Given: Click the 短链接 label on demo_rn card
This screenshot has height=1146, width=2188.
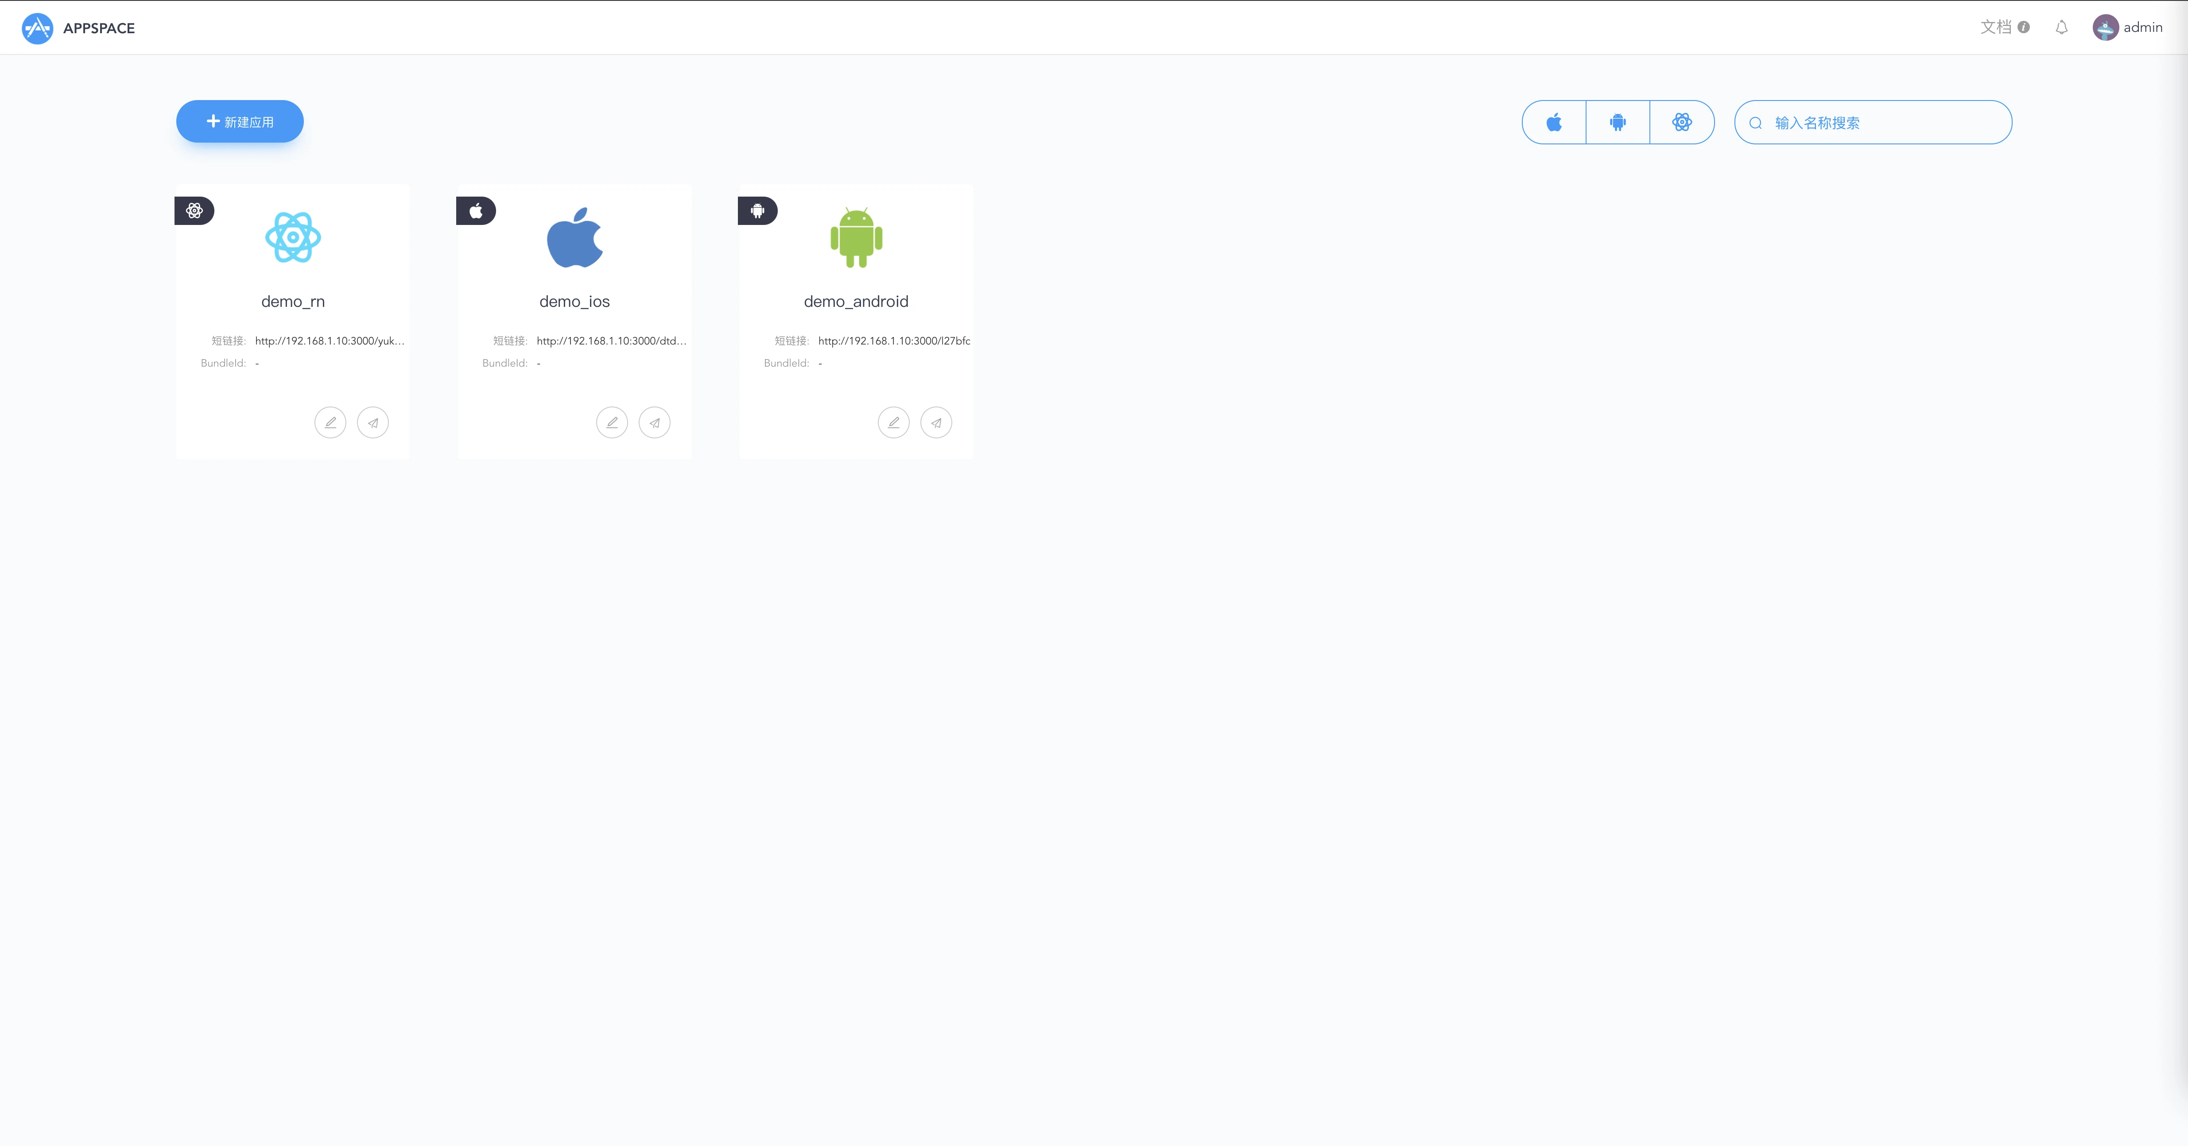Looking at the screenshot, I should (229, 341).
